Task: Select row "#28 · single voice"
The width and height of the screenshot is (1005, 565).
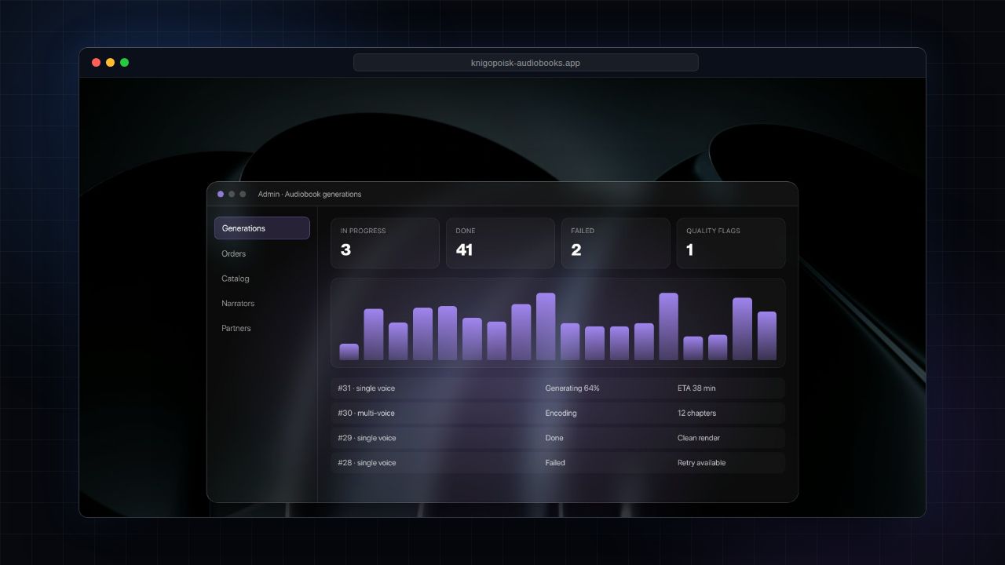Action: pyautogui.click(x=557, y=463)
